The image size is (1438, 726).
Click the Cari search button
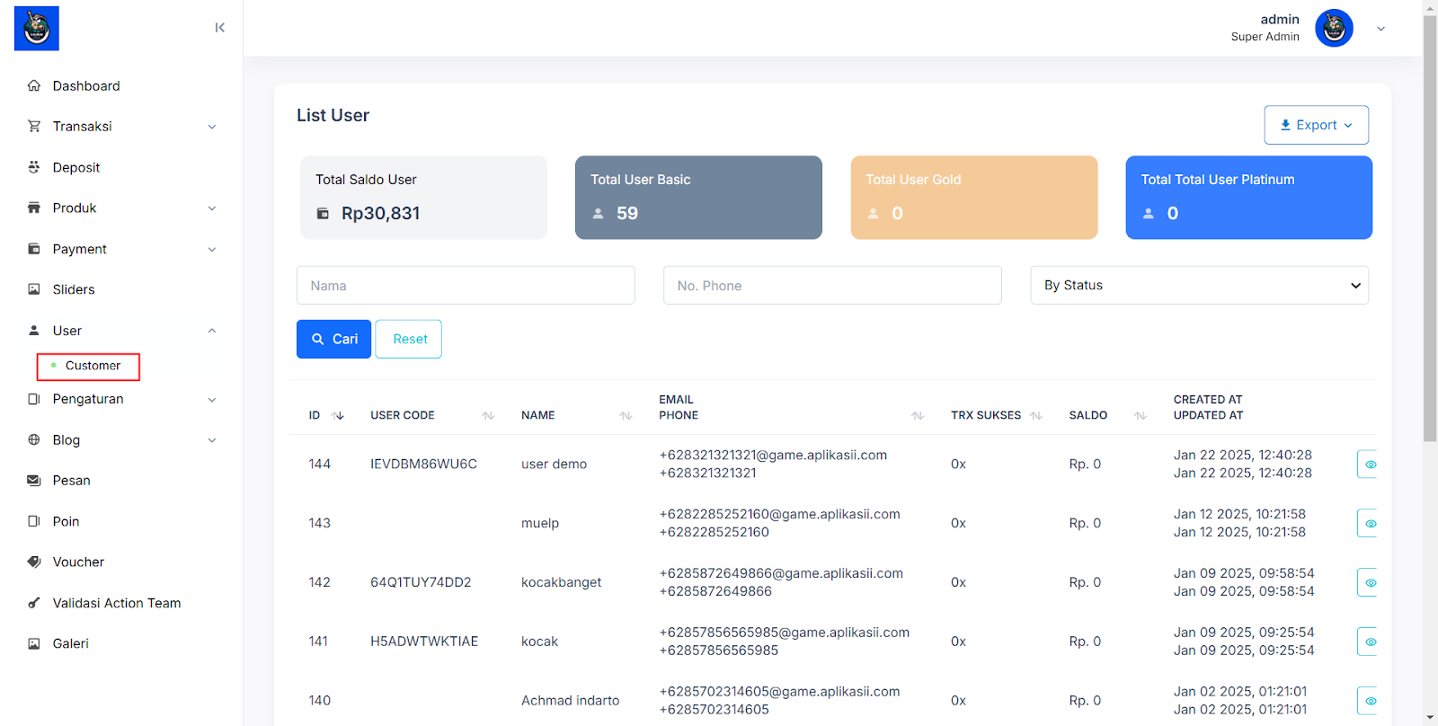(333, 339)
